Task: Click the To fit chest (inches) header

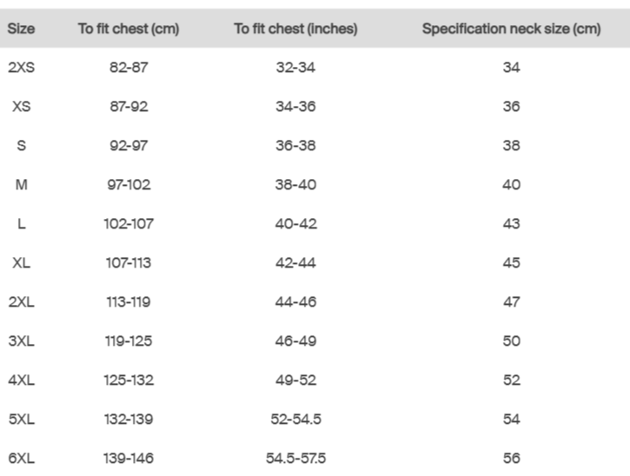Action: (x=295, y=29)
